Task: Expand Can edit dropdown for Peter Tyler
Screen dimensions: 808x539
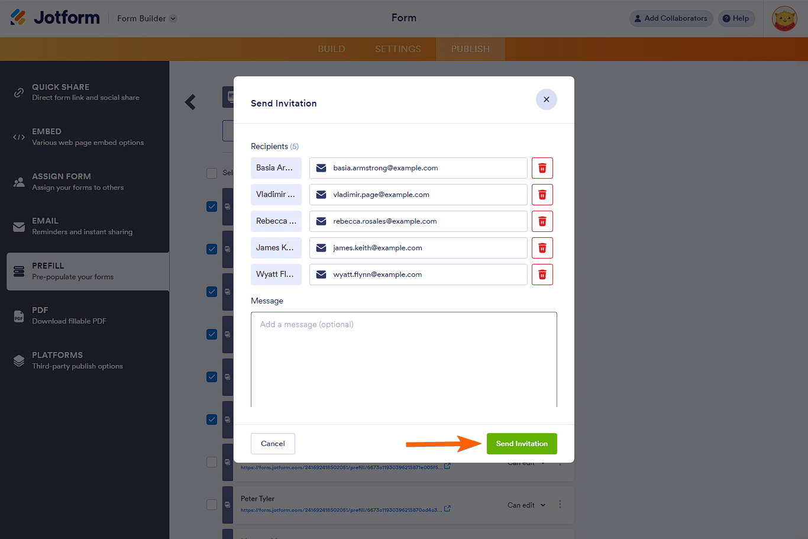Action: (526, 505)
